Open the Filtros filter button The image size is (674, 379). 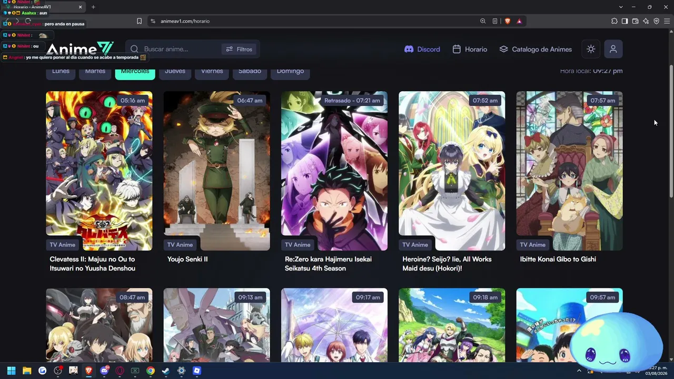239,49
